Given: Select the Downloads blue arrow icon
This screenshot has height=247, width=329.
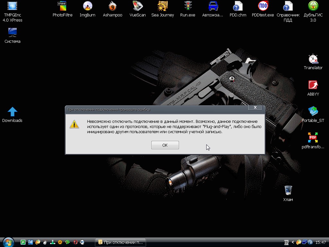Looking at the screenshot, I should coord(13,114).
